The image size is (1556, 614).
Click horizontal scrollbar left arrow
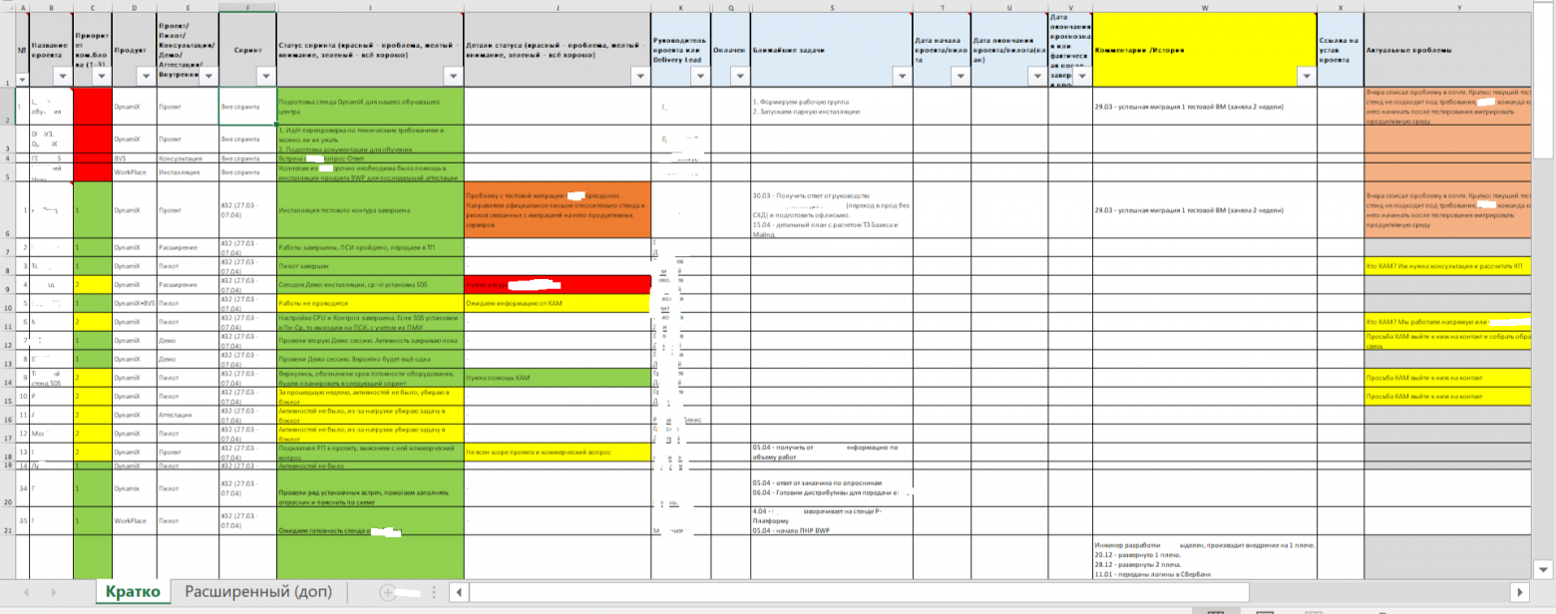coord(460,592)
